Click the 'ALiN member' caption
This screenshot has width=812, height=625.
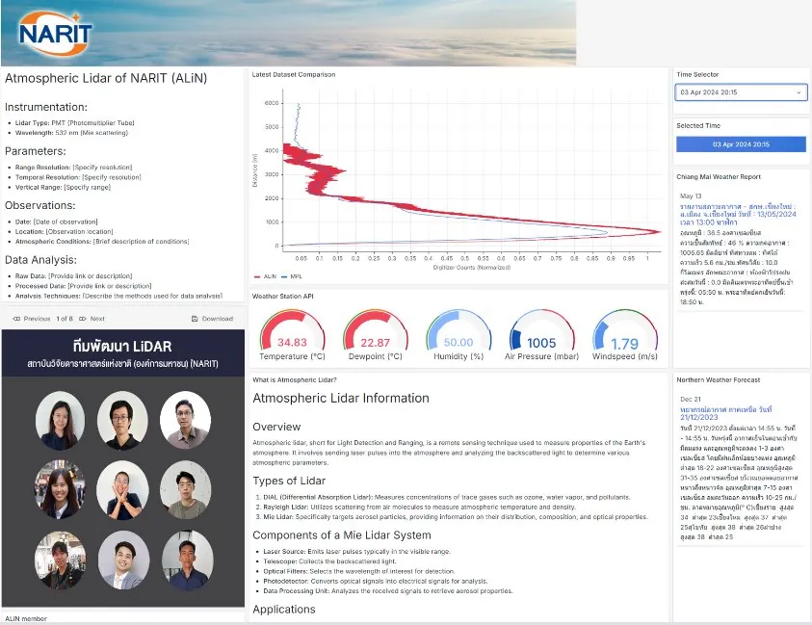(26, 619)
